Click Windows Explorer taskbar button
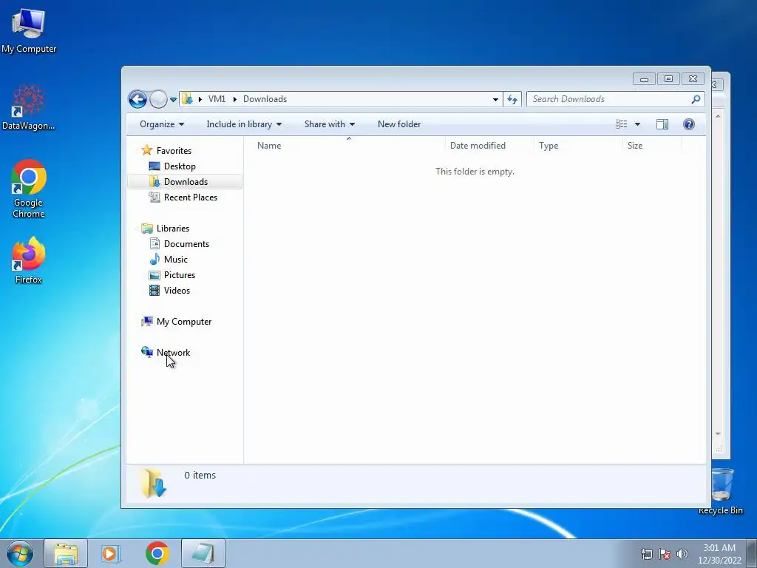This screenshot has height=568, width=757. click(x=66, y=553)
